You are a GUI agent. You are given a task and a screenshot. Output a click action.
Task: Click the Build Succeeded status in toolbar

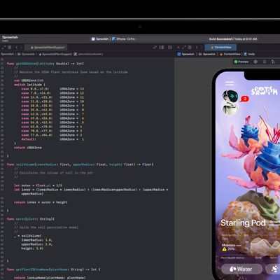click(233, 39)
